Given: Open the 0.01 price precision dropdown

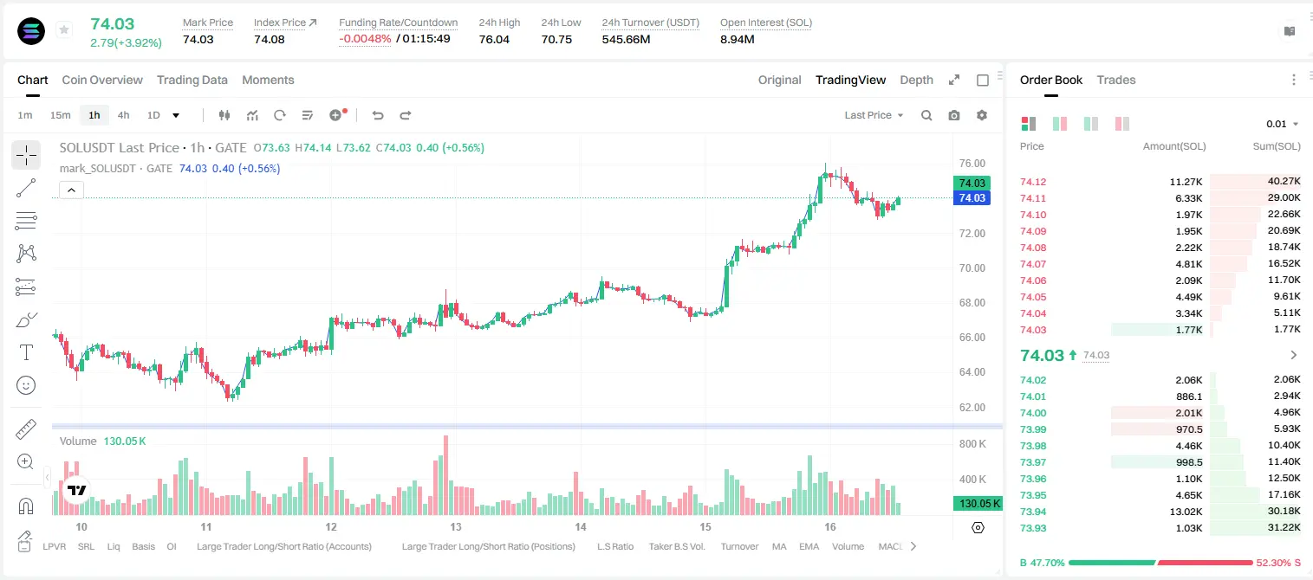Looking at the screenshot, I should [x=1283, y=124].
